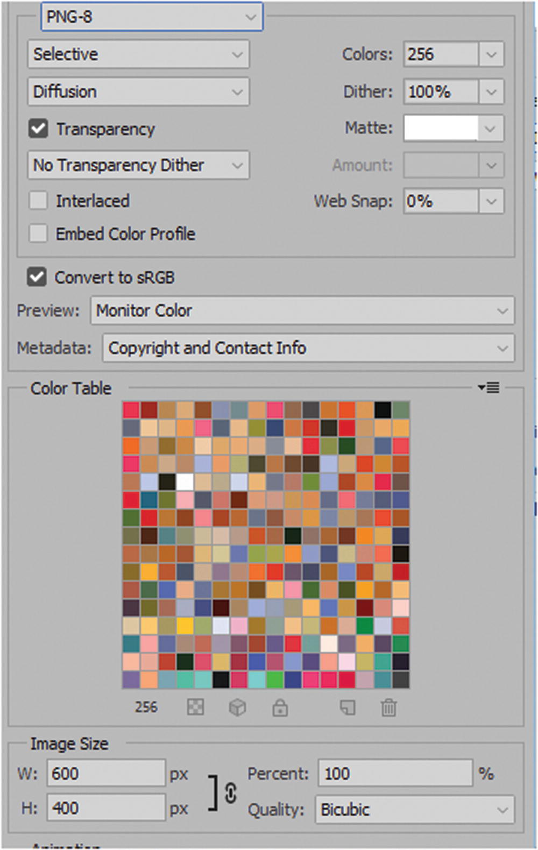Enable Interlaced loading

(38, 200)
